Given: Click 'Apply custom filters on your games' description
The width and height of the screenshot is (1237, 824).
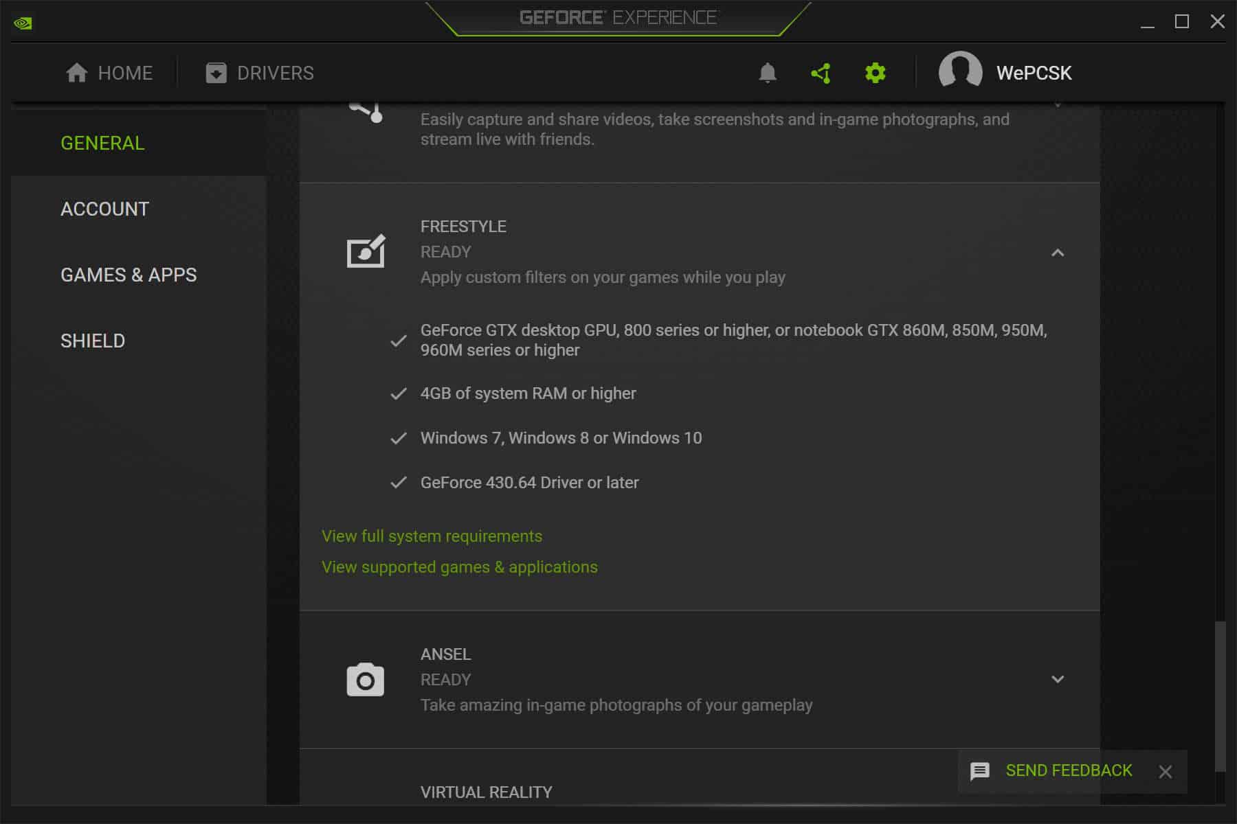Looking at the screenshot, I should (603, 277).
